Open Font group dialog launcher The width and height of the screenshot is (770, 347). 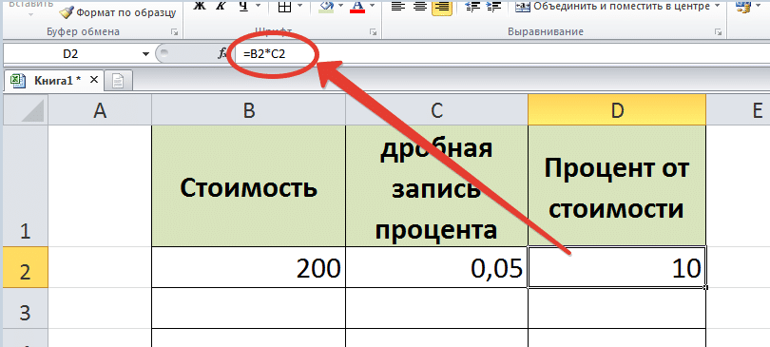point(373,32)
